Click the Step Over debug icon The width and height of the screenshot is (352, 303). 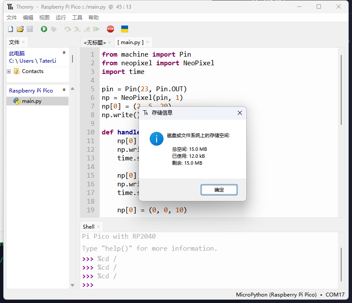tap(68, 29)
